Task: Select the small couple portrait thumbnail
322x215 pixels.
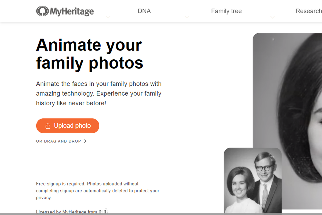Action: coord(253,180)
